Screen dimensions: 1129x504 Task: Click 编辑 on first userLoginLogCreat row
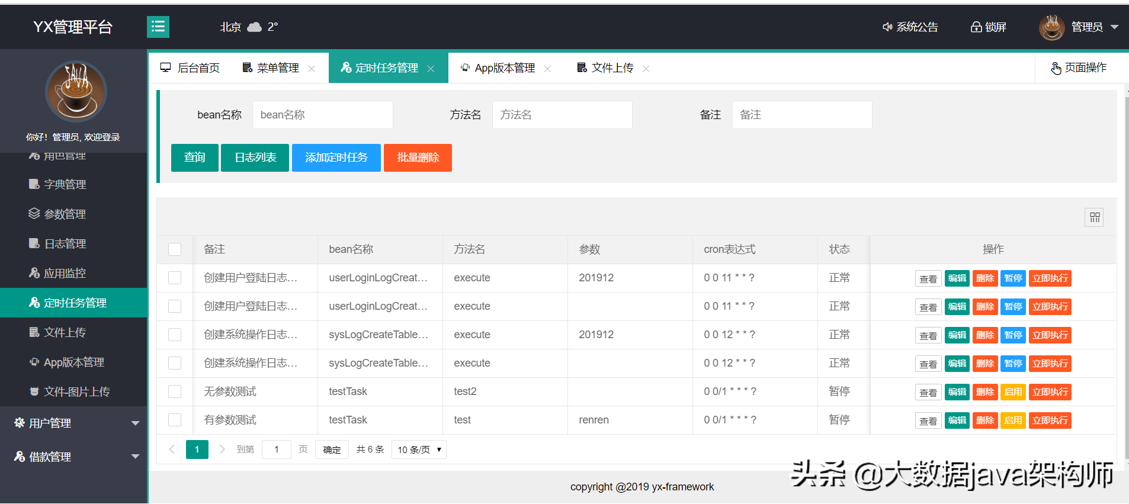point(957,278)
